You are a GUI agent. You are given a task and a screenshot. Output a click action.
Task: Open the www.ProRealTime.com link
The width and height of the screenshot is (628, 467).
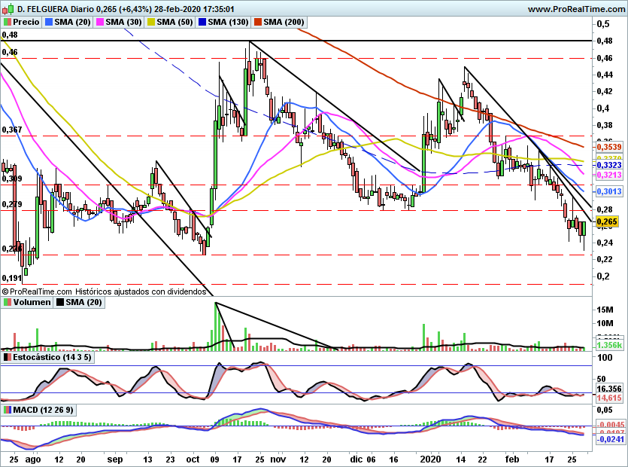pos(575,8)
